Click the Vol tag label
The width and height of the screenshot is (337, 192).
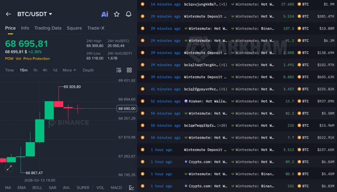click(18, 58)
